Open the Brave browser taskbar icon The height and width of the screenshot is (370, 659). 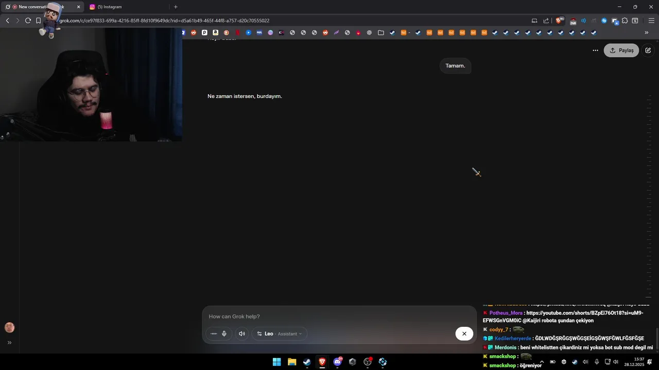322,362
